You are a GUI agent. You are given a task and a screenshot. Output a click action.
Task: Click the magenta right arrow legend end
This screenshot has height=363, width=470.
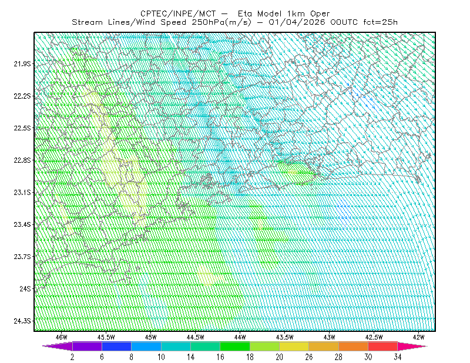pos(412,346)
